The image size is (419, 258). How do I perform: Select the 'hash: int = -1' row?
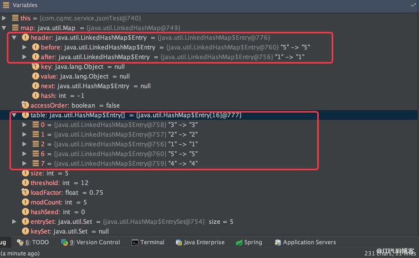(209, 95)
